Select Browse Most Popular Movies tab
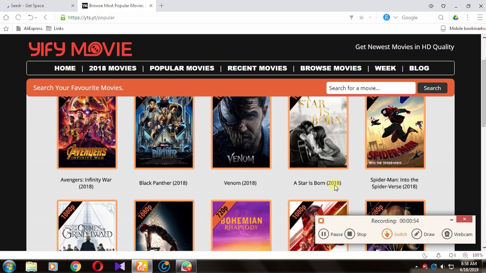The image size is (486, 273). click(117, 6)
